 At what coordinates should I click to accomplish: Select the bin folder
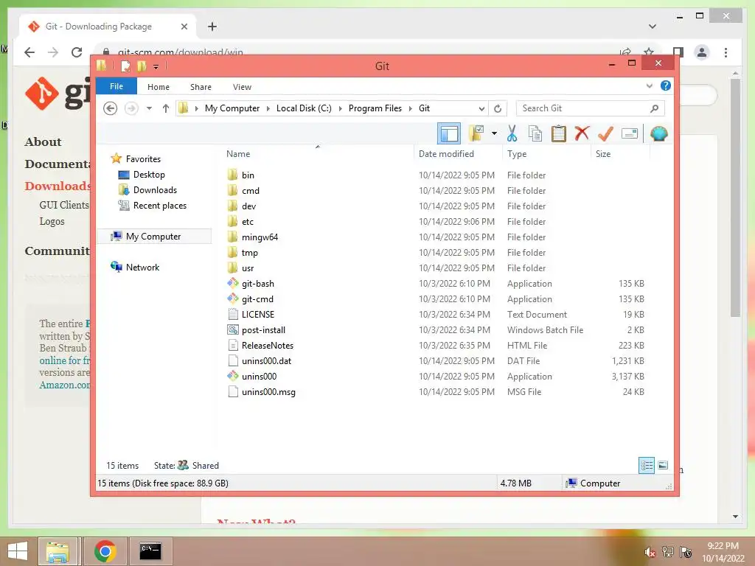[x=248, y=175]
